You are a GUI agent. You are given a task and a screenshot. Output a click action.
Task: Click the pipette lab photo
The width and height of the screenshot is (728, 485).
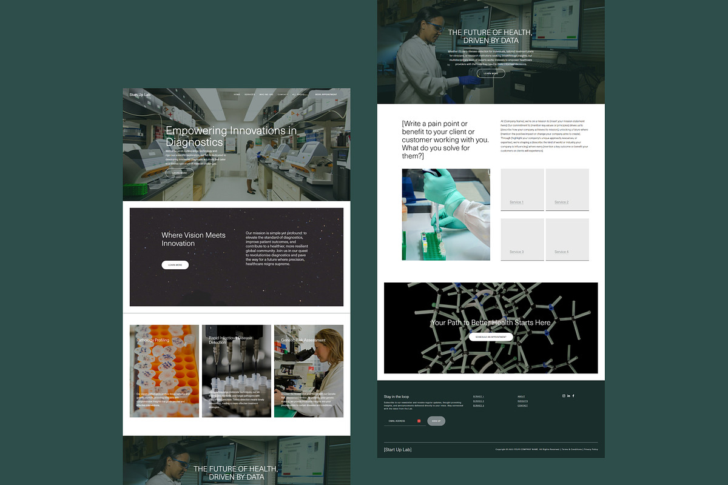[x=446, y=215]
